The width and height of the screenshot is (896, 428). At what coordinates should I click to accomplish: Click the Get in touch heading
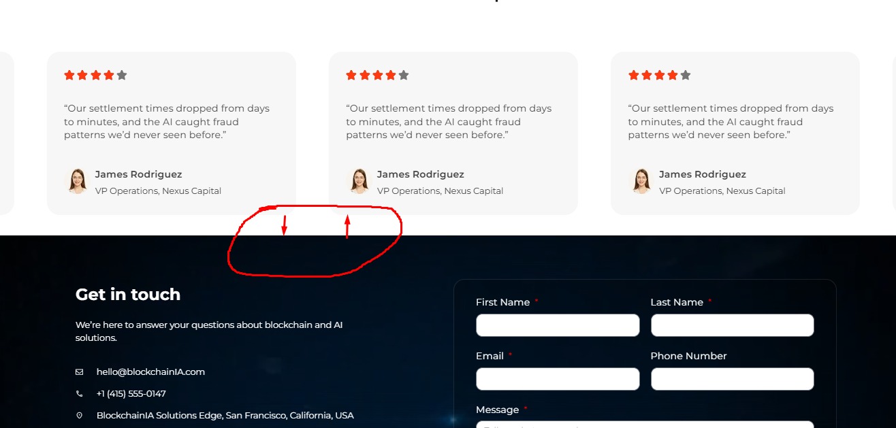coord(128,295)
